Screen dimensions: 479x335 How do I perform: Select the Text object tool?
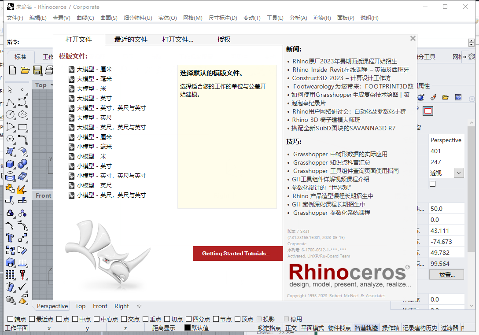point(10,238)
